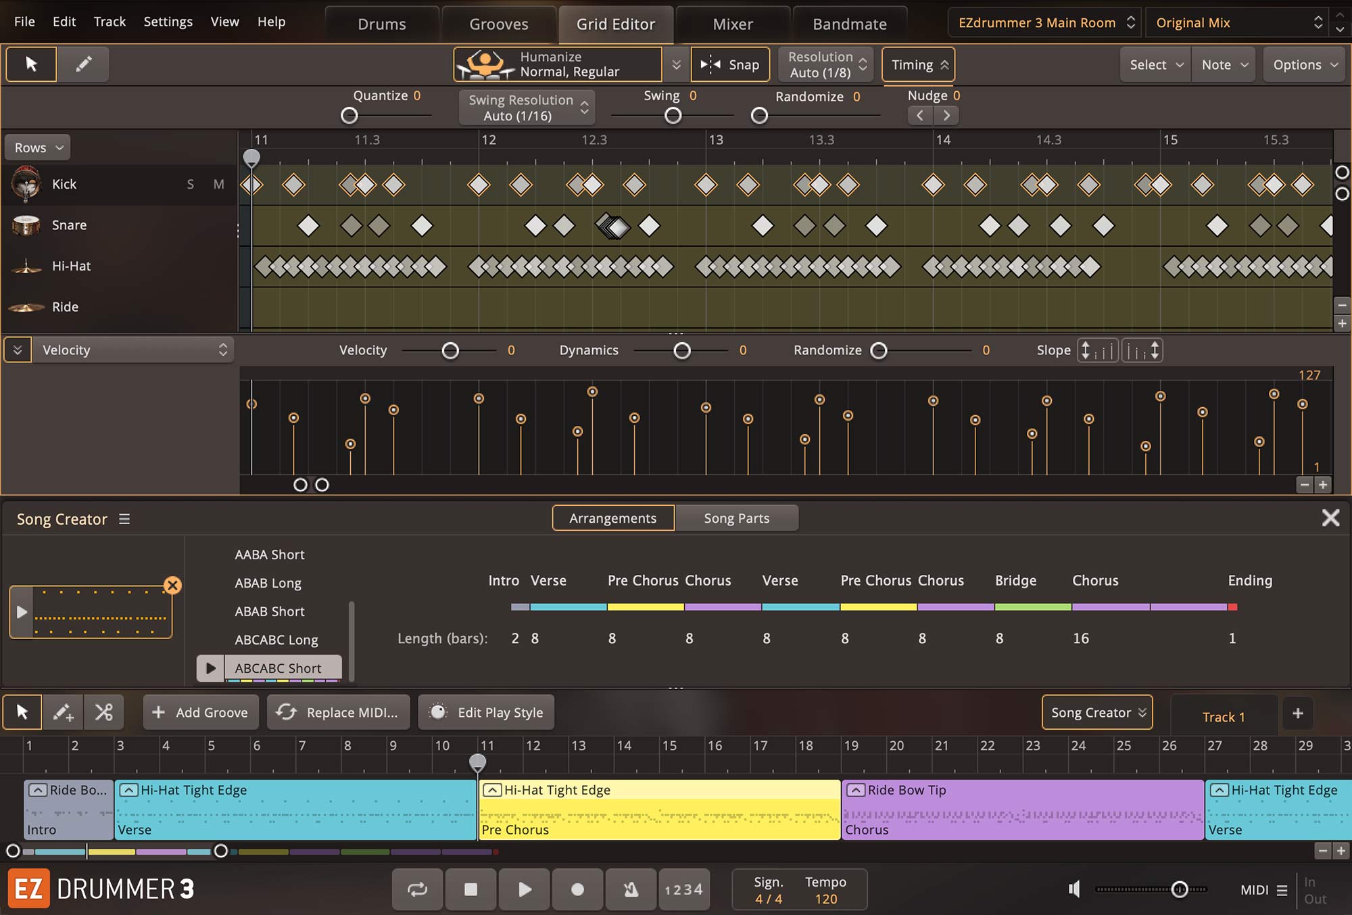Adjust the Swing slider knob

click(x=673, y=116)
